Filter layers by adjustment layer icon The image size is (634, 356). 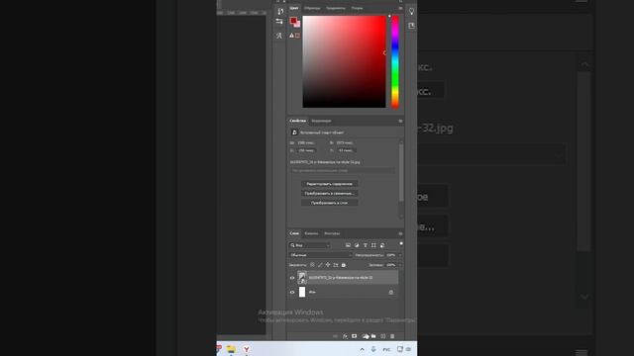(x=357, y=245)
